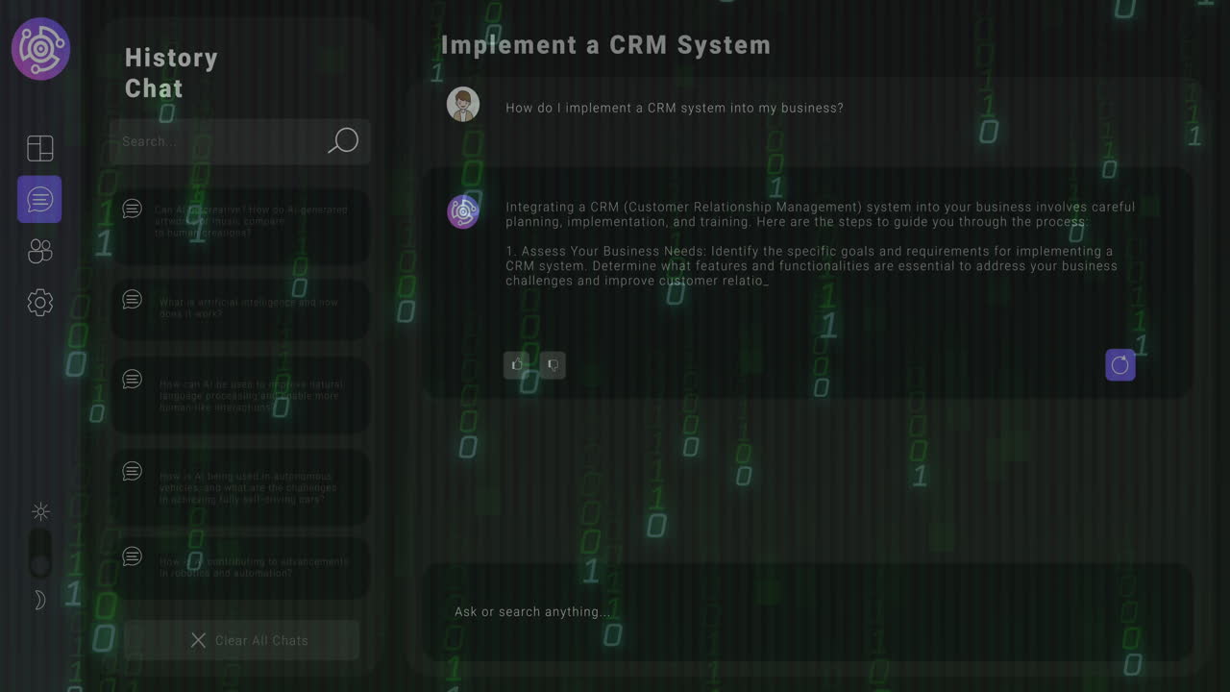This screenshot has height=692, width=1230.
Task: Select the moon icon for dark mode
Action: (x=40, y=599)
